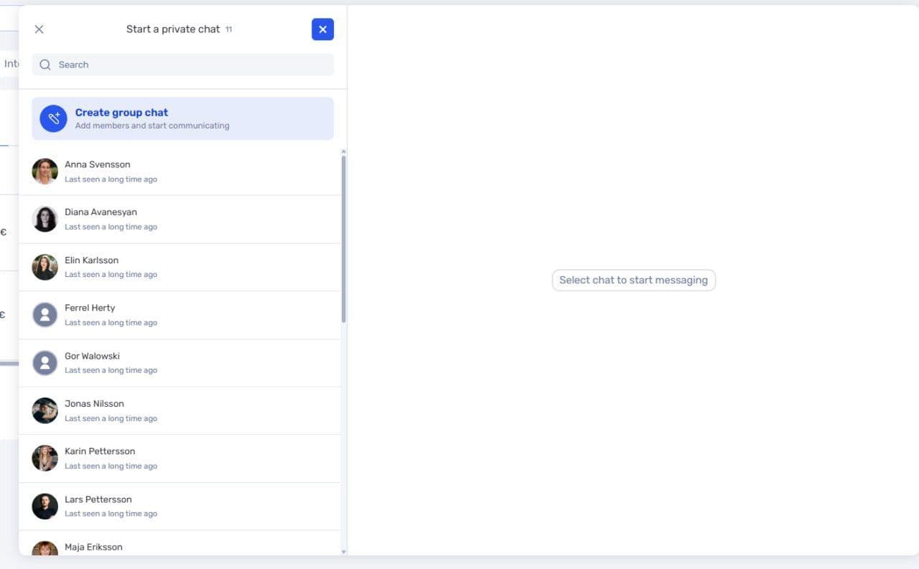Viewport: 919px width, 569px height.
Task: Click the scrollbar down arrow
Action: click(343, 552)
